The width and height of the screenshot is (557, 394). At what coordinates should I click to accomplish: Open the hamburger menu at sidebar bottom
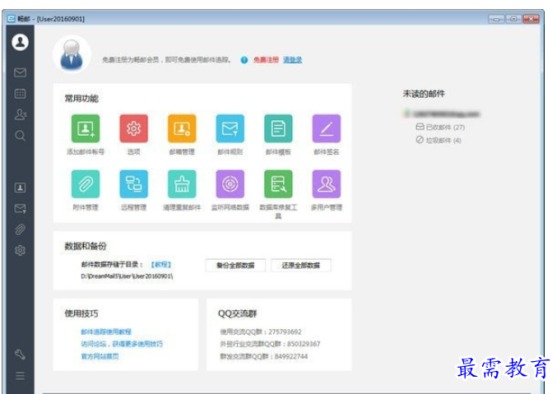[x=21, y=376]
